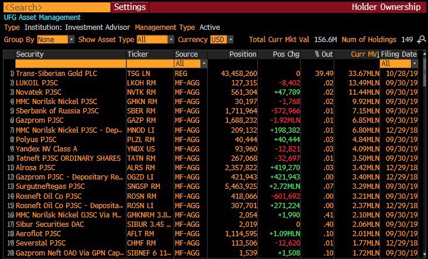Select the Yandex NV Class A row
Image resolution: width=428 pixels, height=259 pixels.
pyautogui.click(x=214, y=149)
